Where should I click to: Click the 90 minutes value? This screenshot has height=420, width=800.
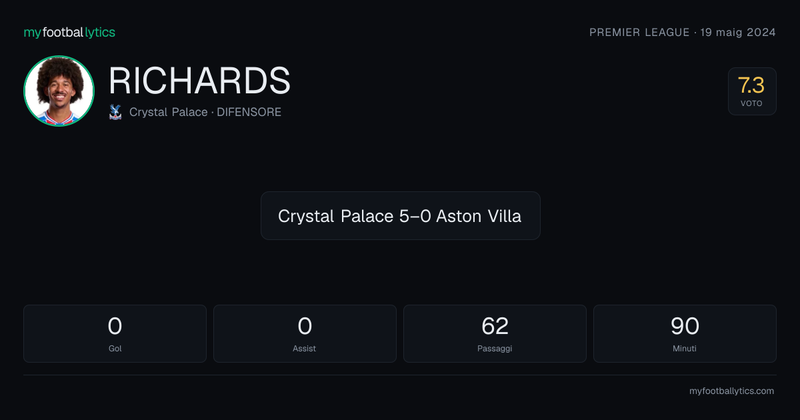click(x=685, y=326)
